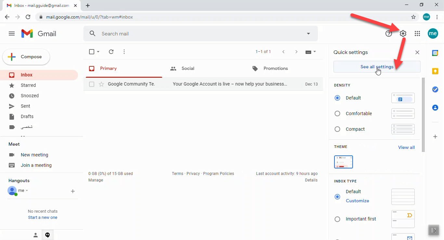Click the search magnifier icon
Image resolution: width=444 pixels, height=240 pixels.
[x=93, y=33]
